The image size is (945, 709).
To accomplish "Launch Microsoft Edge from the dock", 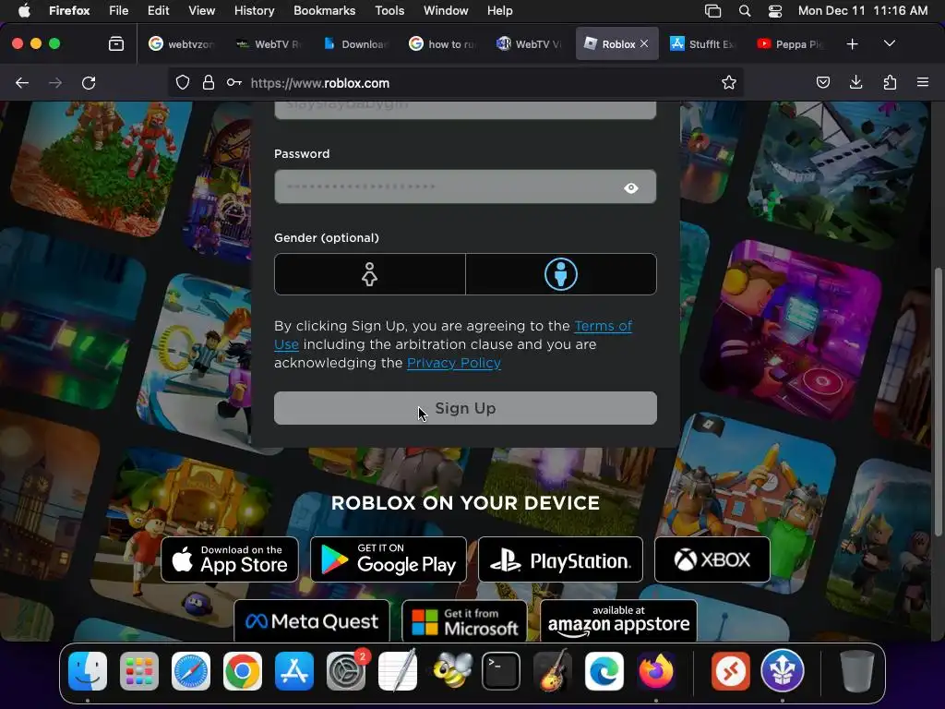I will click(604, 671).
